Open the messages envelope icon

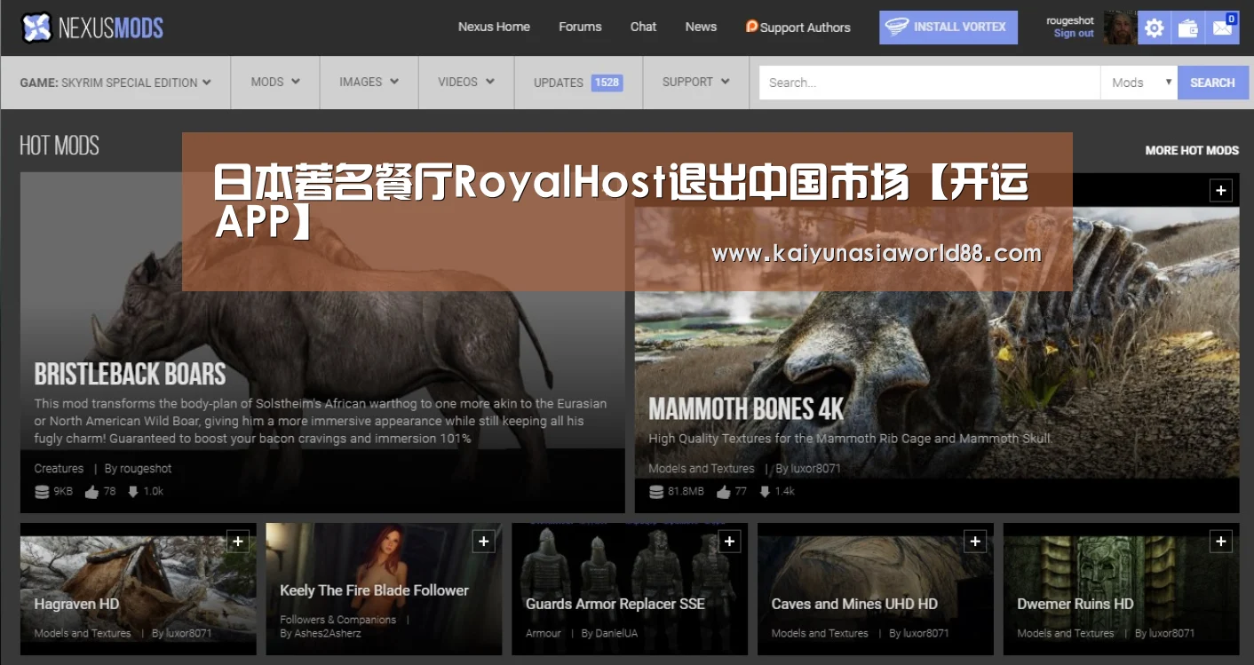[x=1223, y=28]
